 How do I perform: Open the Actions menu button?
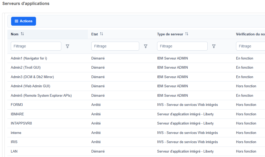pos(23,21)
